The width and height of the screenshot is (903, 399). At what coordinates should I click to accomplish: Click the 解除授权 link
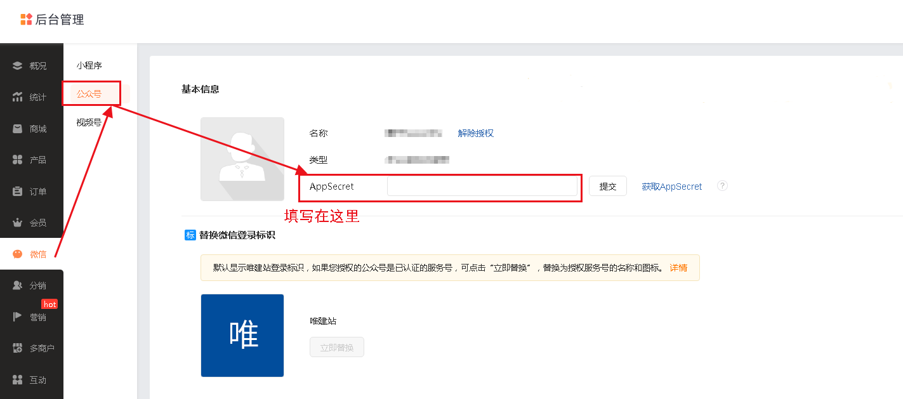[476, 133]
